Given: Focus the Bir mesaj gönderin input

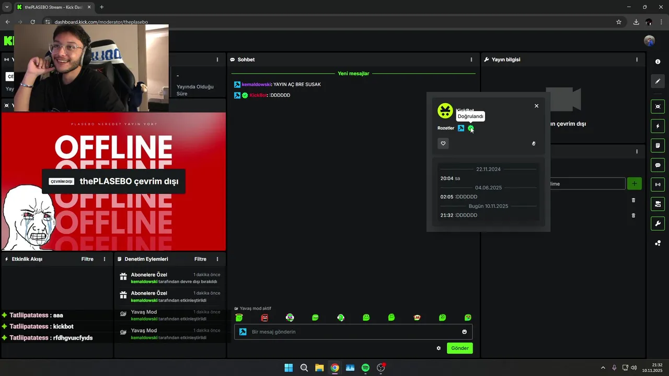Looking at the screenshot, I should [353, 332].
